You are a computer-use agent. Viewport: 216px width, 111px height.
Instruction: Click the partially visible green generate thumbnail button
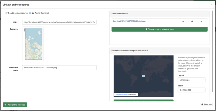coord(144,100)
